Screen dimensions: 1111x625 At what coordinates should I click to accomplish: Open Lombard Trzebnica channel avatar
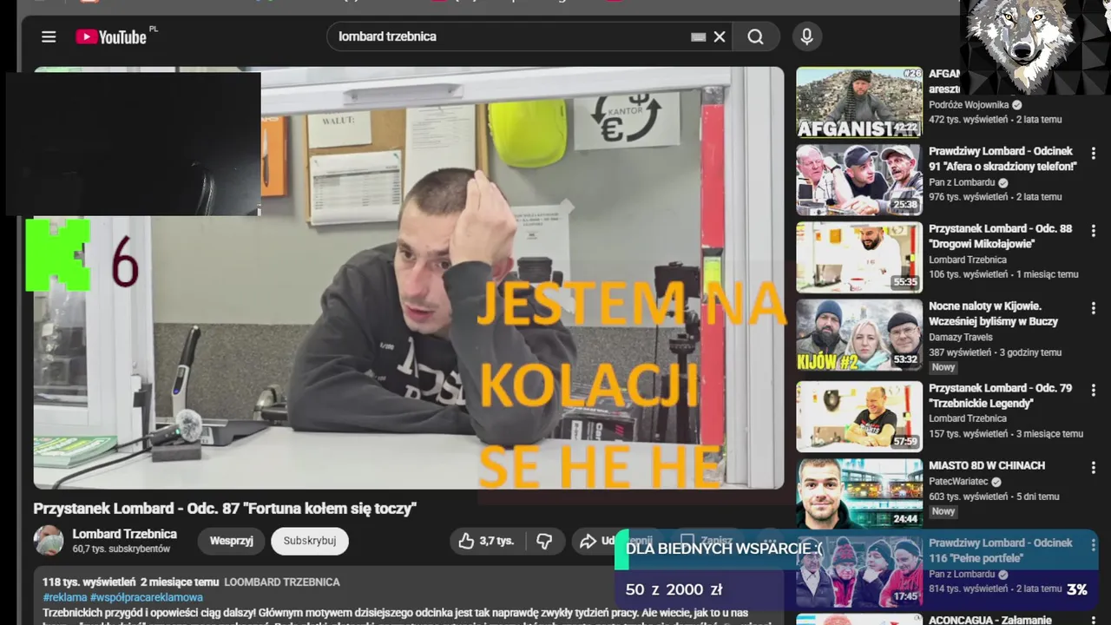click(49, 540)
